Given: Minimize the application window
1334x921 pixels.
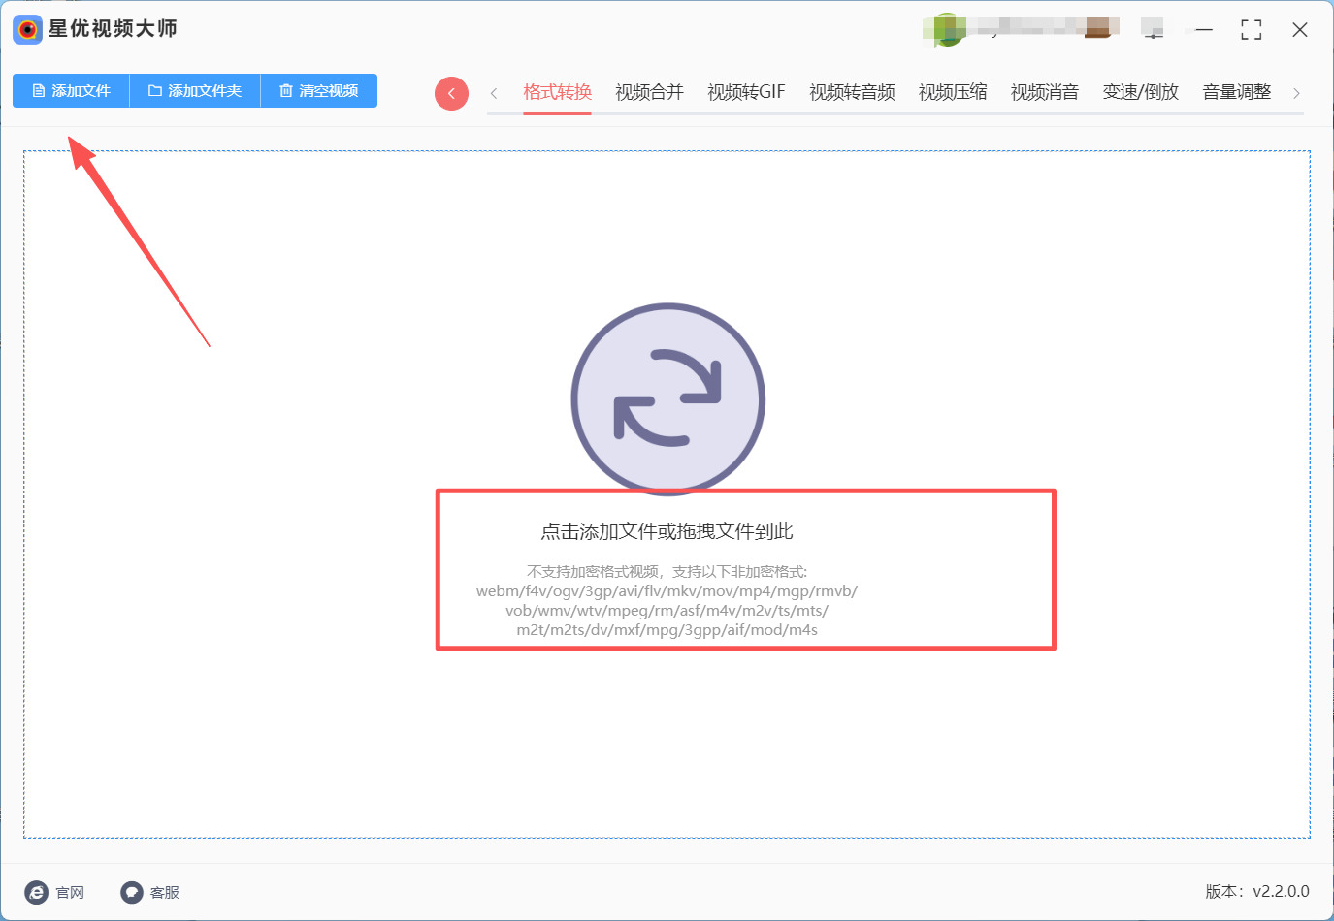Looking at the screenshot, I should coord(1204,30).
